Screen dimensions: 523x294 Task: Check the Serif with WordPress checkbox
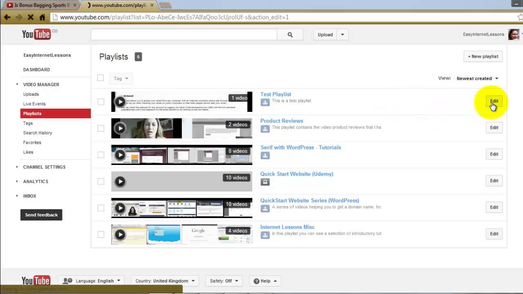pos(101,155)
